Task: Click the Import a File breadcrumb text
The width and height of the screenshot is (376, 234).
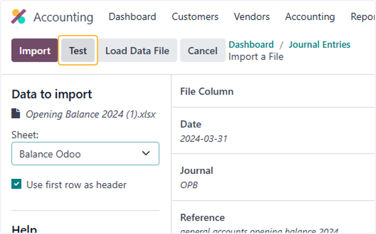Action: (256, 57)
